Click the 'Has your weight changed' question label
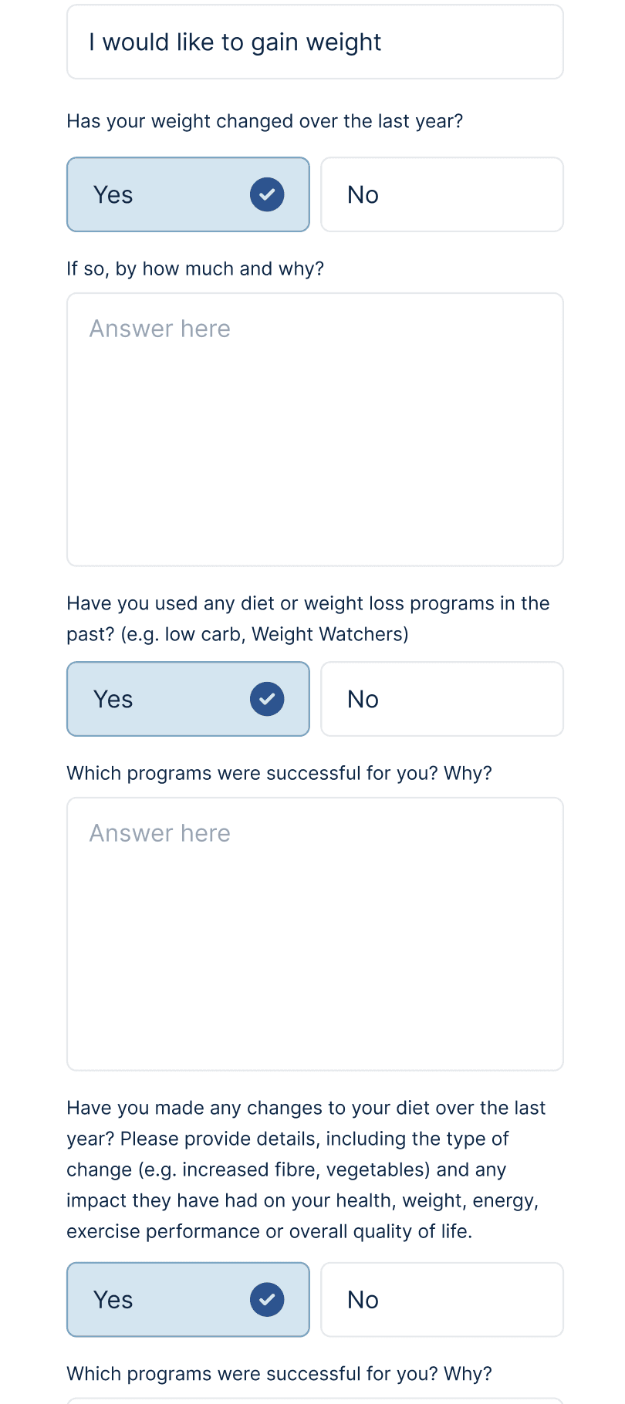The height and width of the screenshot is (1404, 625). pos(265,121)
